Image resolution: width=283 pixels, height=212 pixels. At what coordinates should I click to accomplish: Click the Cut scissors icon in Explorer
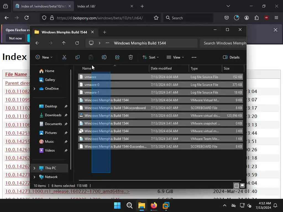pyautogui.click(x=64, y=57)
